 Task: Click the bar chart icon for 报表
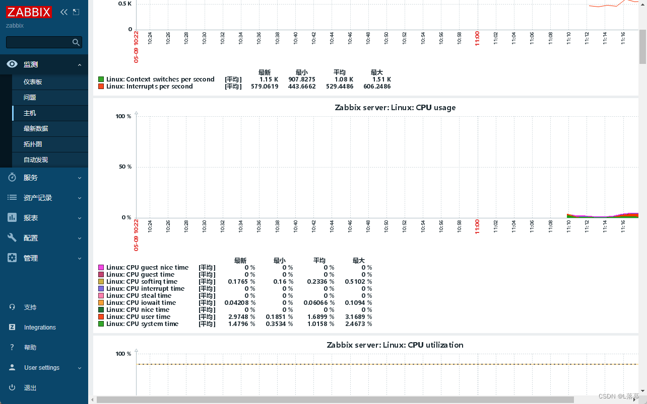tap(12, 218)
